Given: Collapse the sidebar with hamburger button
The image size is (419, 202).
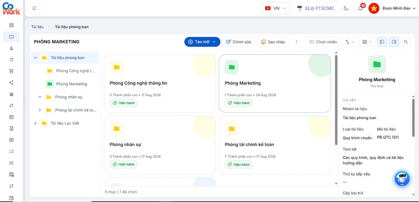Looking at the screenshot, I should (x=34, y=8).
